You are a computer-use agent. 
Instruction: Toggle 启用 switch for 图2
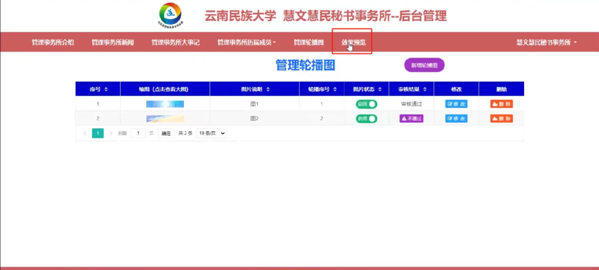[367, 118]
